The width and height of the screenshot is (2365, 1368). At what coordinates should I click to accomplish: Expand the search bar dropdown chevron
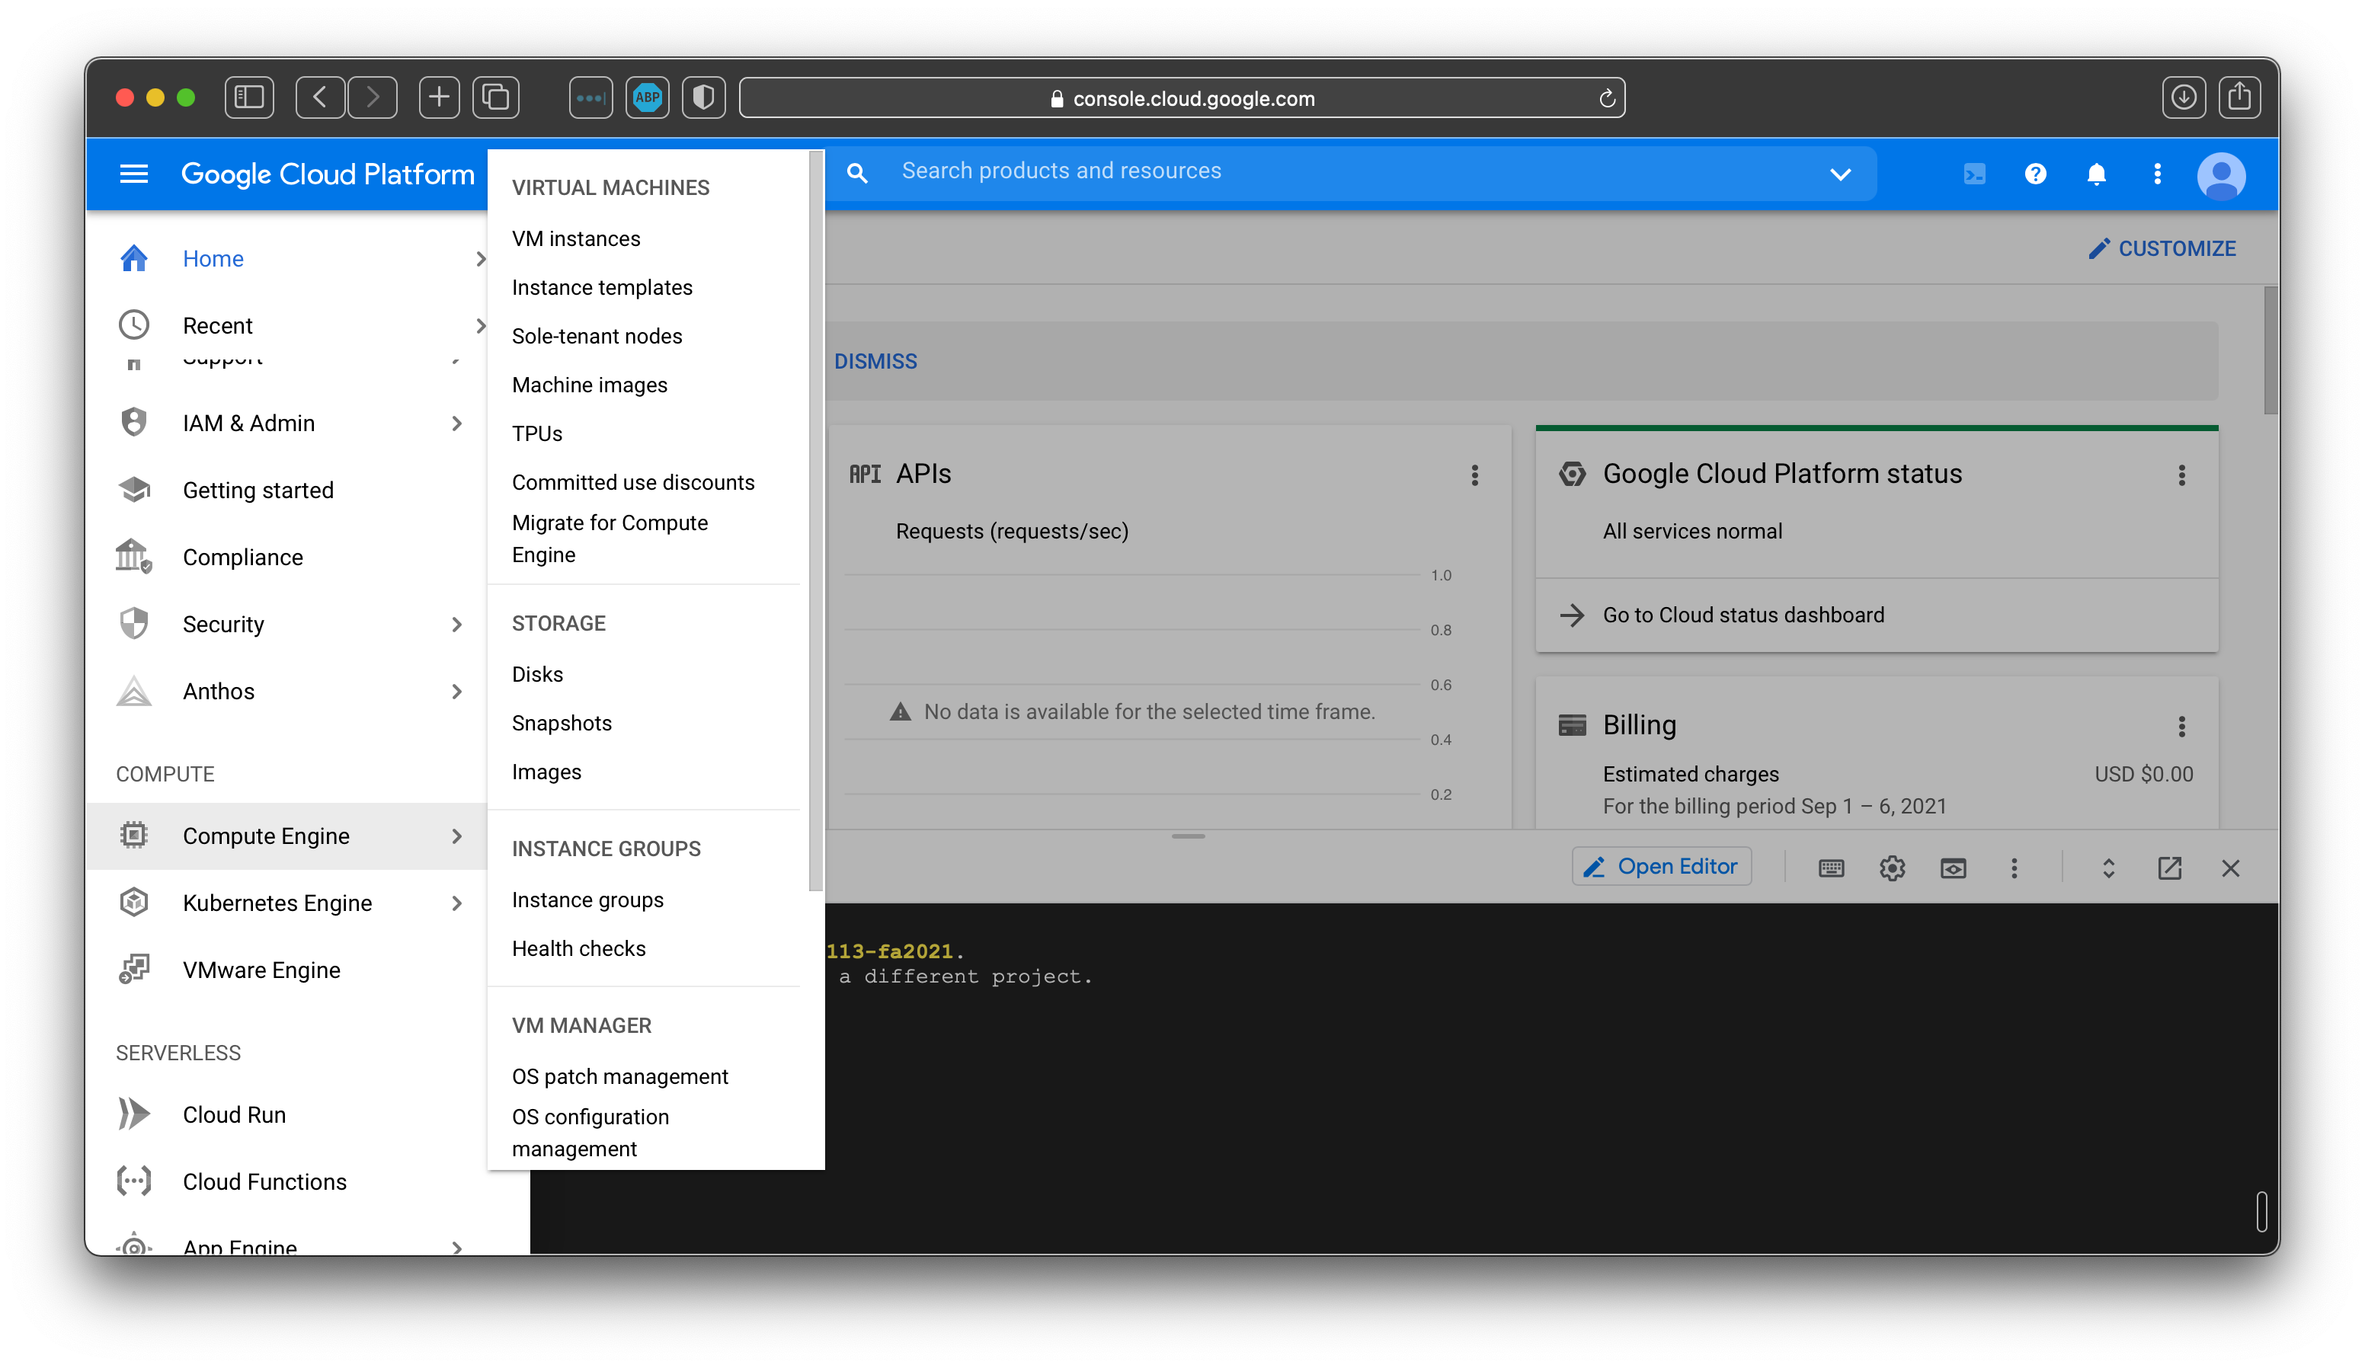click(1840, 174)
